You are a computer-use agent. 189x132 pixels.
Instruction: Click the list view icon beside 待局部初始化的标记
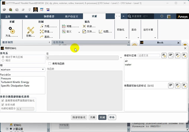(x=171, y=86)
